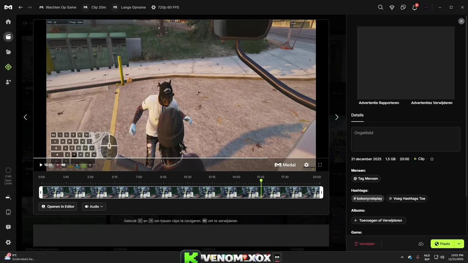468x263 pixels.
Task: Open the 720p 60 FPS settings
Action: [165, 7]
